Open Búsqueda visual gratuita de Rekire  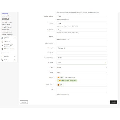pyautogui.click(x=8, y=45)
